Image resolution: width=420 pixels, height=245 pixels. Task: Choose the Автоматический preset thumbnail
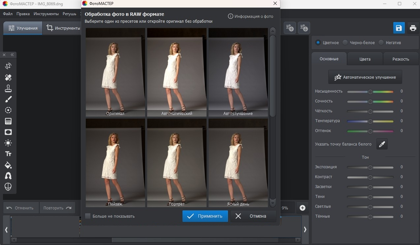pos(177,72)
